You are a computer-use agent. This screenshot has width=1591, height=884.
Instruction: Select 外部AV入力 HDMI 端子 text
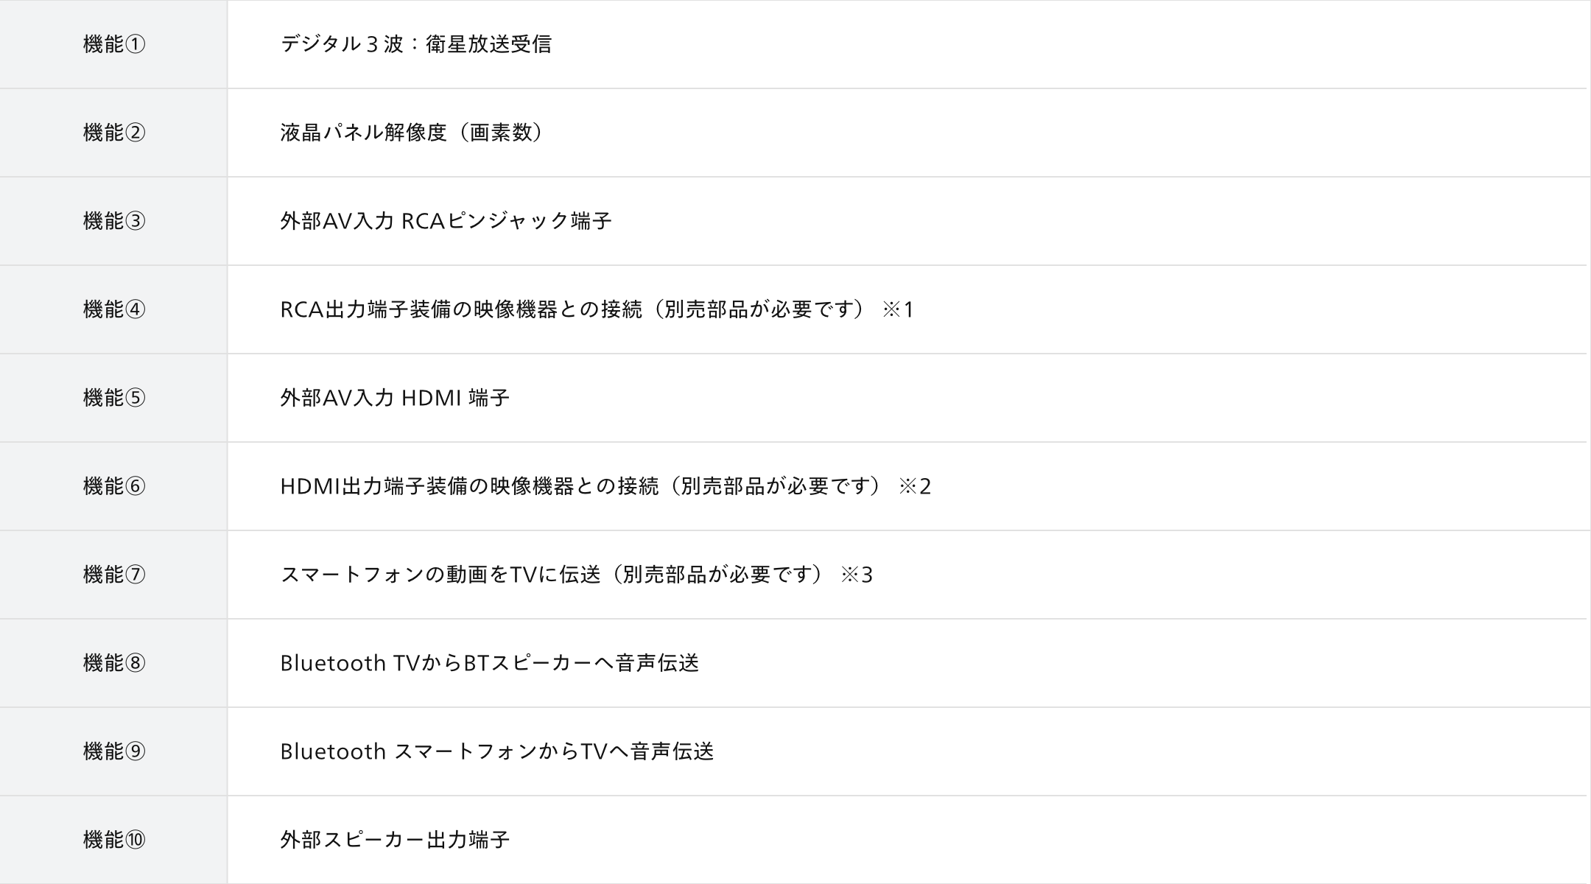395,398
